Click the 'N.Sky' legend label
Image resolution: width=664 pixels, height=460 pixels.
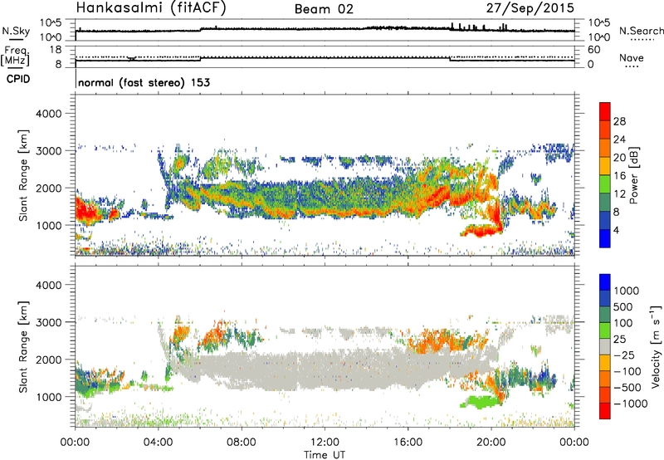click(x=16, y=31)
